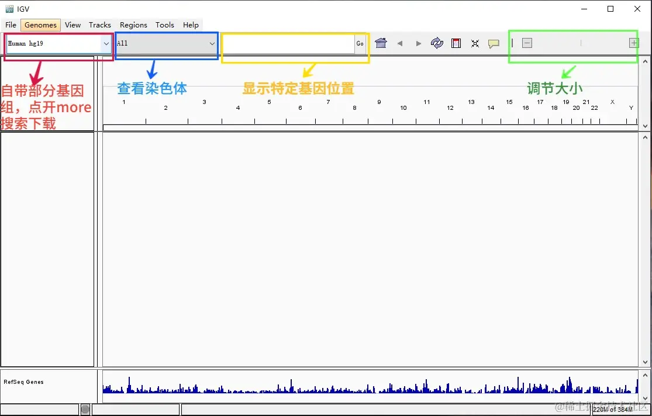Select chromosome 11 on the ruler
Image resolution: width=652 pixels, height=416 pixels.
(427, 102)
